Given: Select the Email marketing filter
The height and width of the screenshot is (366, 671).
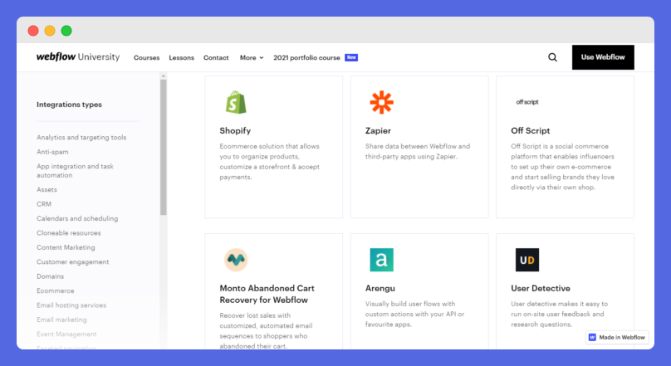Looking at the screenshot, I should pos(61,320).
